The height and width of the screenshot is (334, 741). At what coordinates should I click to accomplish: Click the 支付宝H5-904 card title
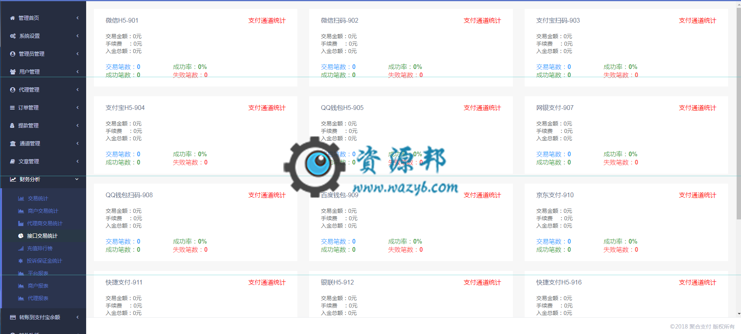tap(125, 108)
